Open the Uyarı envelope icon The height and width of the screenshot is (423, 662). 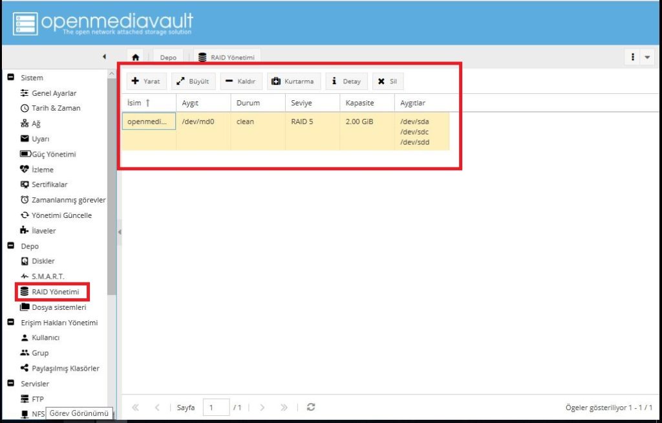(25, 138)
